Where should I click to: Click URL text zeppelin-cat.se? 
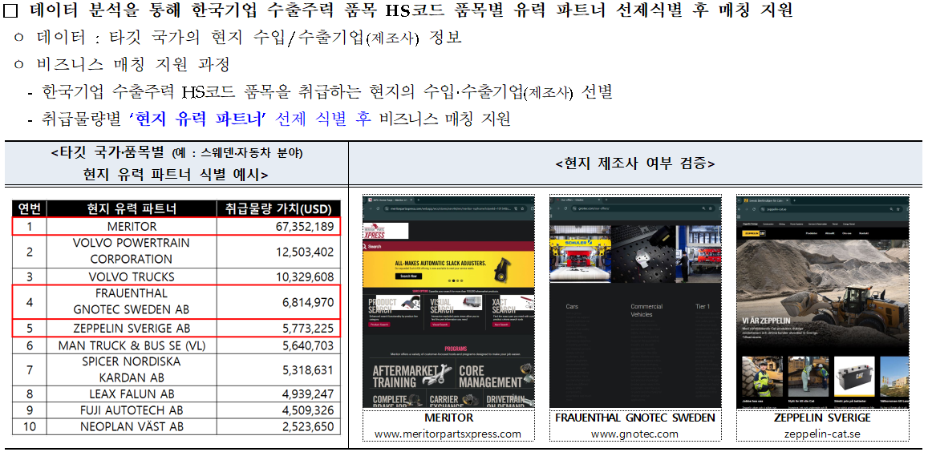[822, 434]
